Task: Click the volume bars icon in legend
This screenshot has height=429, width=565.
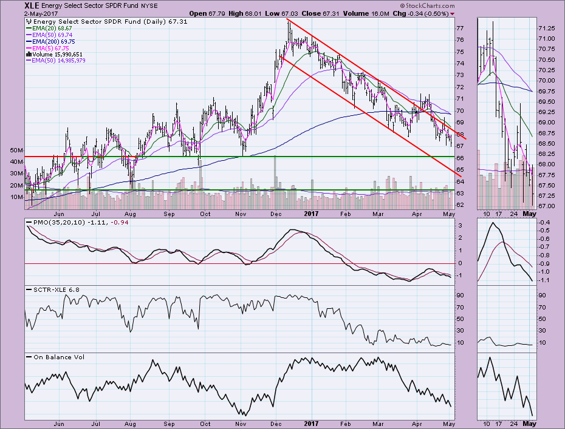Action: (29, 53)
